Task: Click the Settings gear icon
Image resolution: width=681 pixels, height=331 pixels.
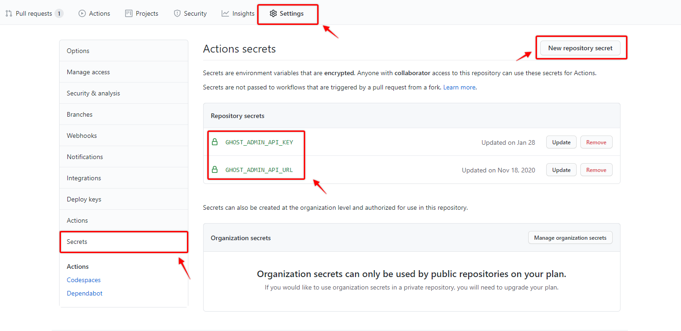Action: point(273,13)
